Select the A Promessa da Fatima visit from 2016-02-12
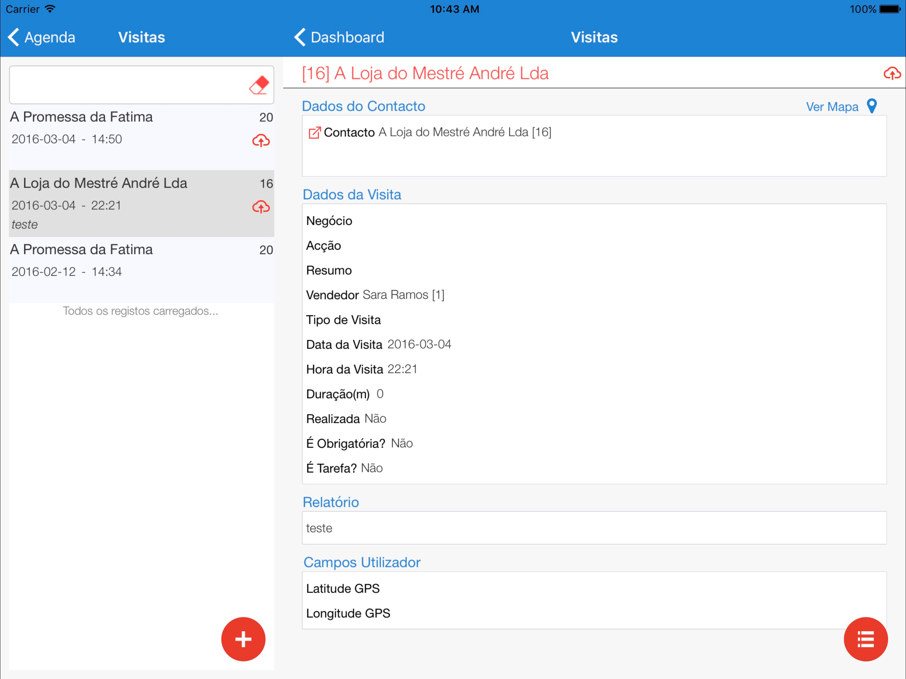 click(142, 270)
